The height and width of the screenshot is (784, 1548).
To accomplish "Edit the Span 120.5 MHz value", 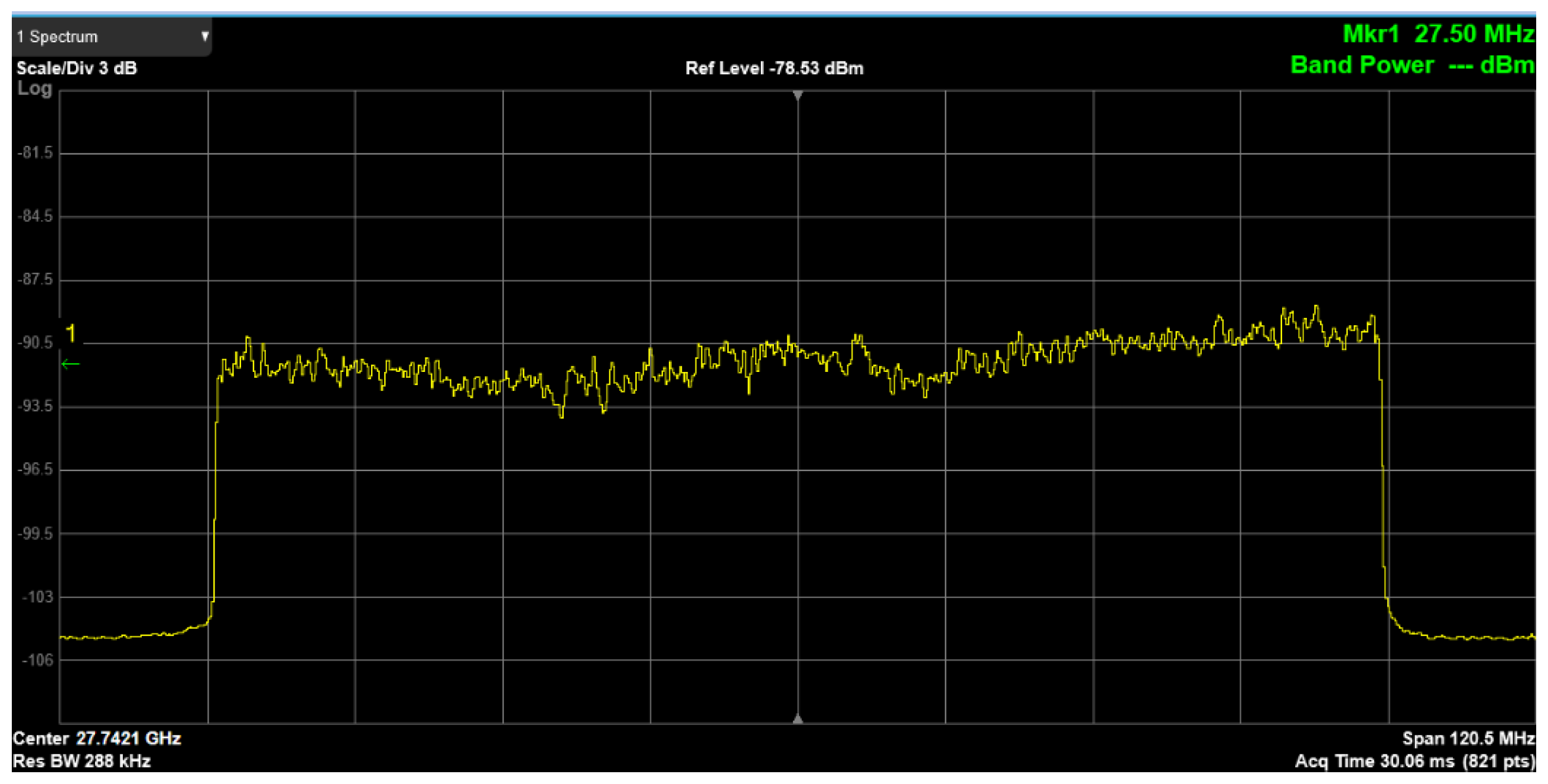I will (x=1468, y=739).
